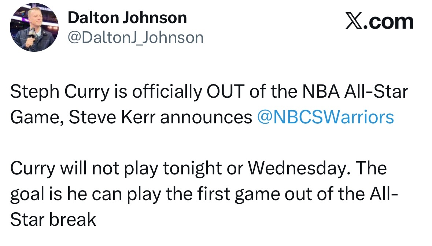The image size is (432, 246).
Task: Click the word "Game," starting the second line
Action: click(x=37, y=117)
